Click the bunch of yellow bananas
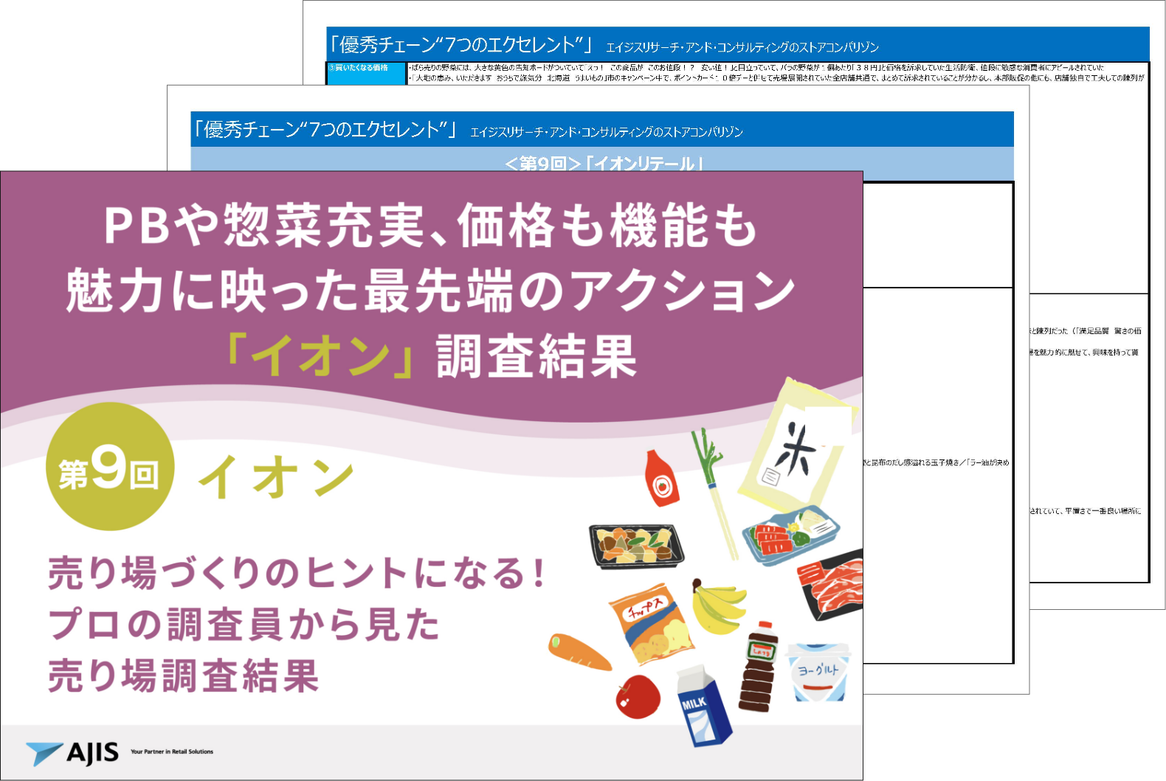 pos(718,606)
